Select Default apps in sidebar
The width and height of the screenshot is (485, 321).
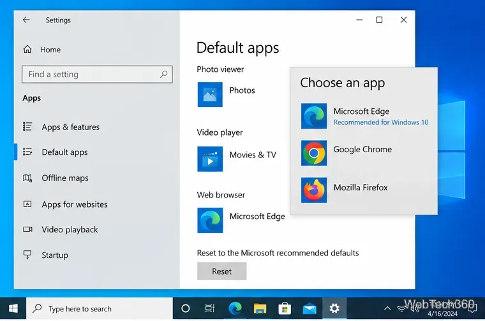pyautogui.click(x=56, y=152)
